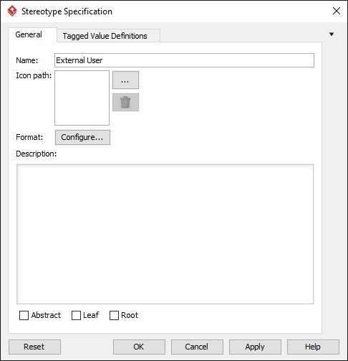The height and width of the screenshot is (361, 348).
Task: Confirm with the OK button
Action: tap(139, 347)
